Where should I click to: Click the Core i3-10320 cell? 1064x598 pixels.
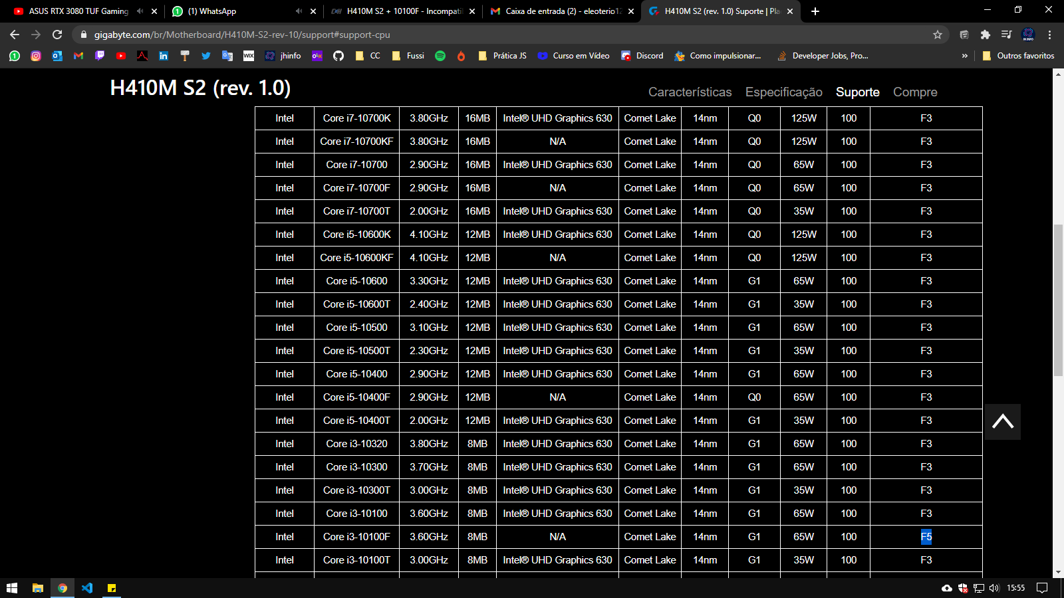tap(356, 444)
